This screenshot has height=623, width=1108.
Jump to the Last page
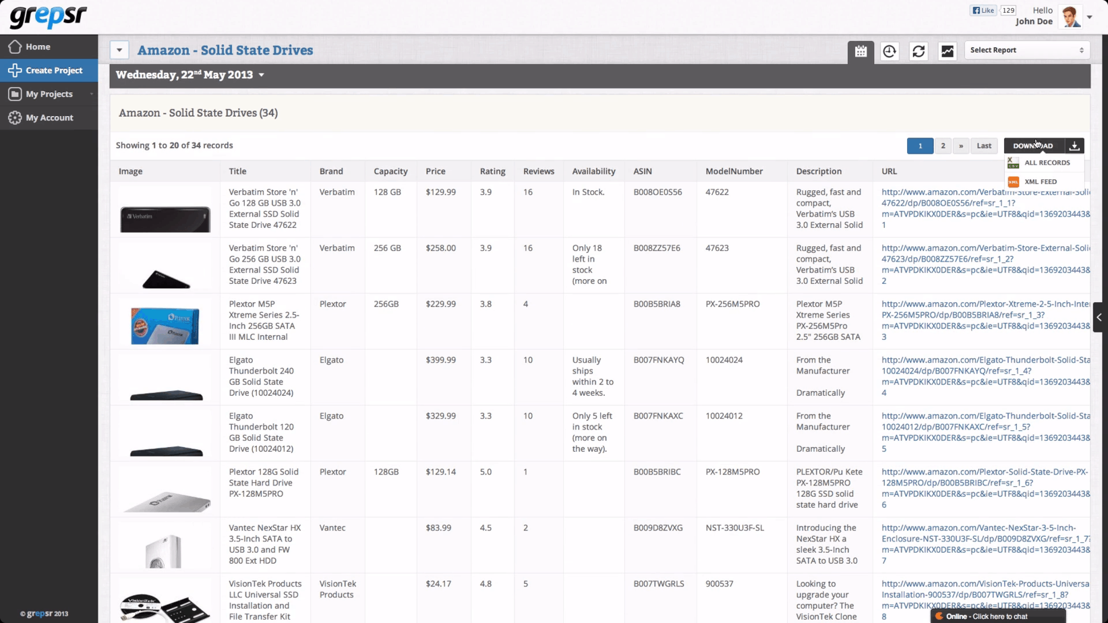[x=984, y=146]
